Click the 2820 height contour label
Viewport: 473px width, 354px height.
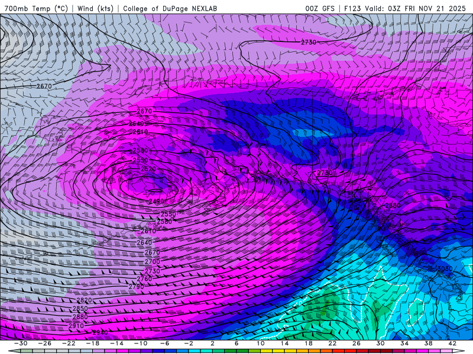pyautogui.click(x=84, y=300)
